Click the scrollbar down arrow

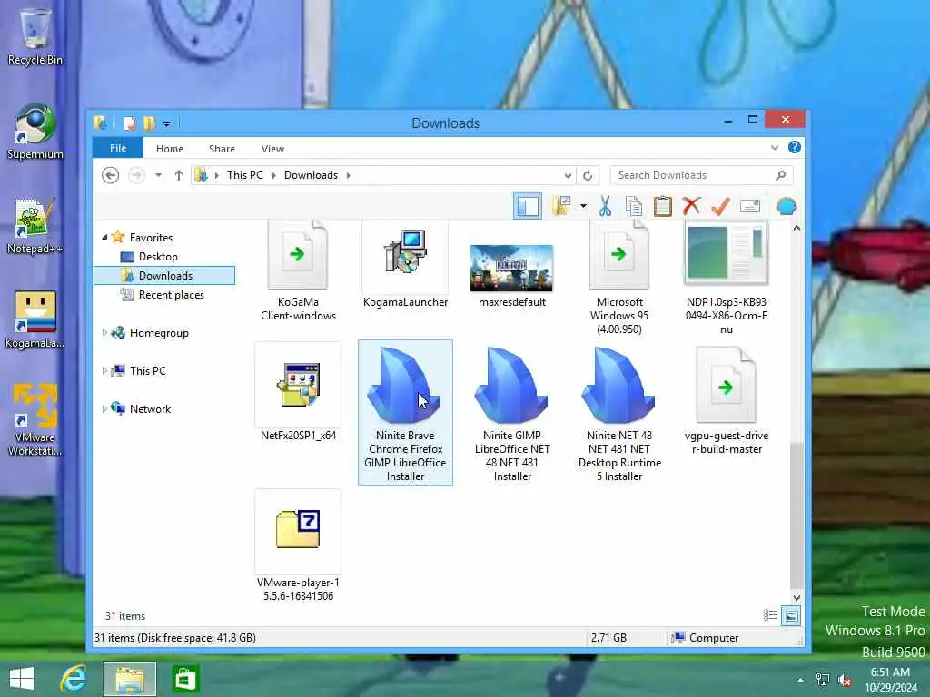click(x=796, y=597)
